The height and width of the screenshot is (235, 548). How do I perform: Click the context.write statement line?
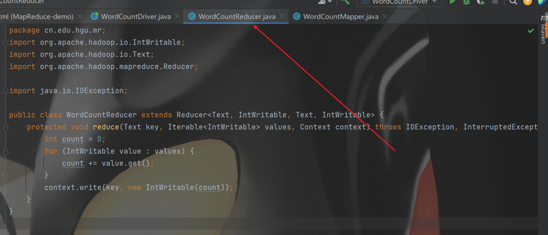click(138, 188)
